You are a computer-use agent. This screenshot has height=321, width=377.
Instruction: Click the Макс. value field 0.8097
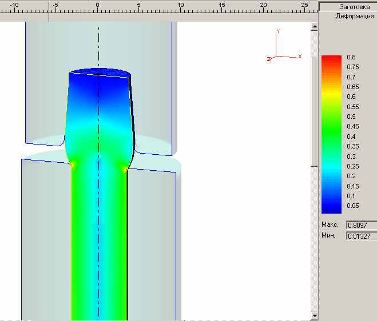(362, 225)
